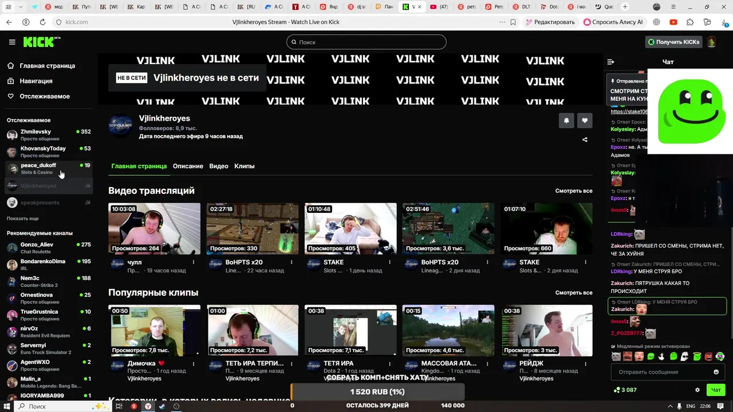Switch to 'Клипы' tab
Viewport: 733px width, 412px height.
pos(245,166)
